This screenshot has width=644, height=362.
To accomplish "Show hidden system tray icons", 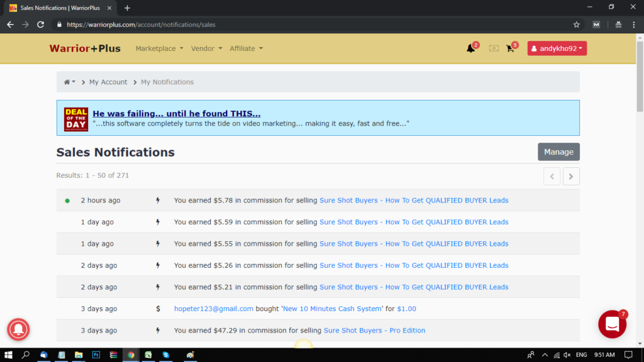I will click(545, 355).
